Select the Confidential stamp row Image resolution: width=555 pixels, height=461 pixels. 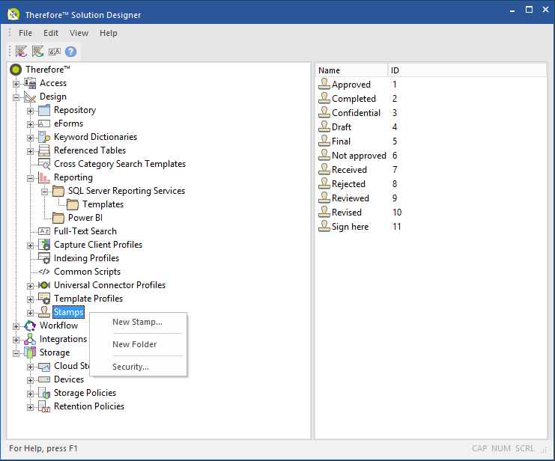356,113
